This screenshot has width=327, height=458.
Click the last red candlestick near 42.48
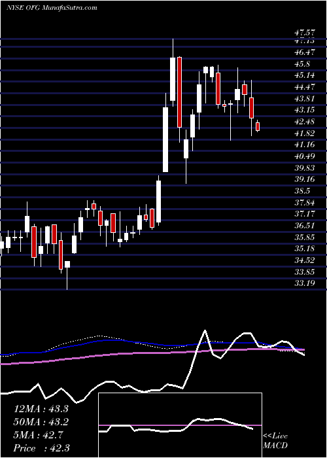coord(258,126)
